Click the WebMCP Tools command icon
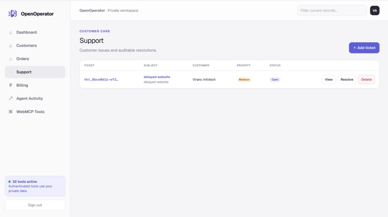The height and width of the screenshot is (217, 388). coord(11,111)
